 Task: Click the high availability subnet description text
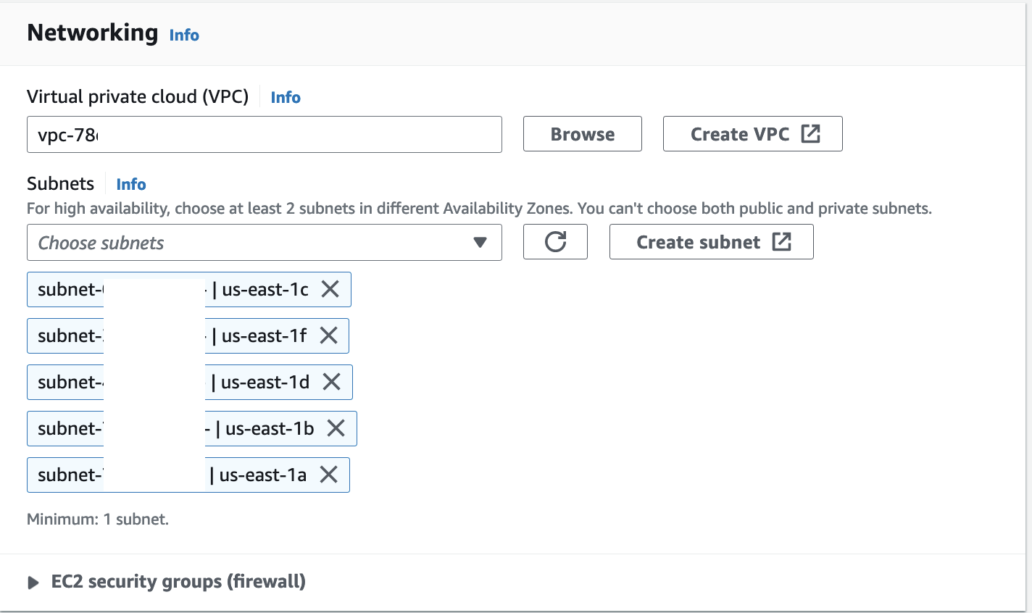click(x=479, y=209)
